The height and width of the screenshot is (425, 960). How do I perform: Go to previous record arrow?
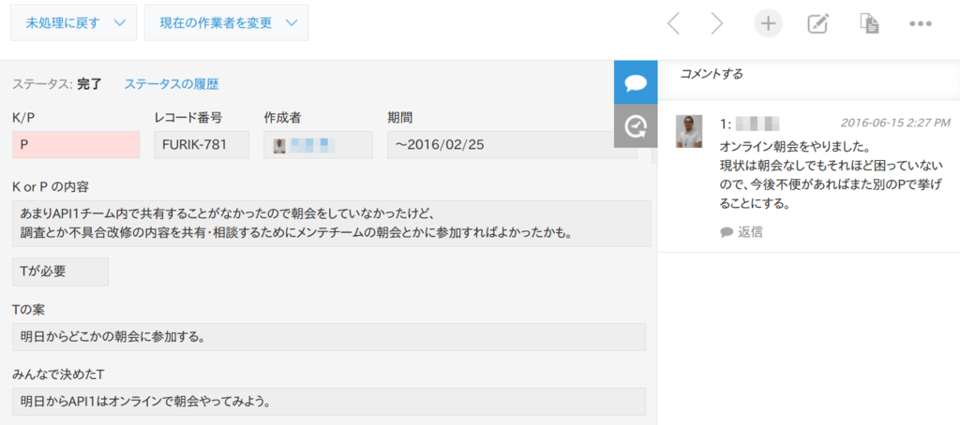(x=673, y=23)
